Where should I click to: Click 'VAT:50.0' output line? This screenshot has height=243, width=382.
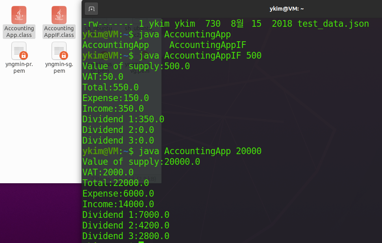click(103, 77)
